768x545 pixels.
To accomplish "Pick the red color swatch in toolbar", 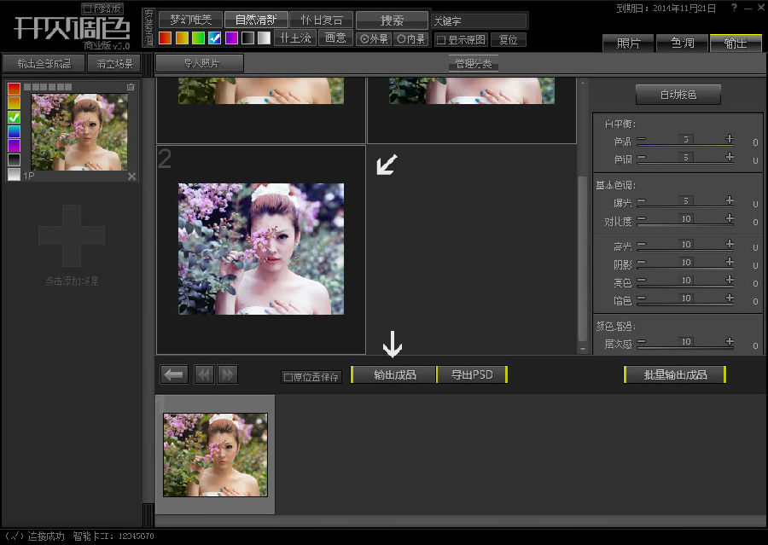I will 166,38.
